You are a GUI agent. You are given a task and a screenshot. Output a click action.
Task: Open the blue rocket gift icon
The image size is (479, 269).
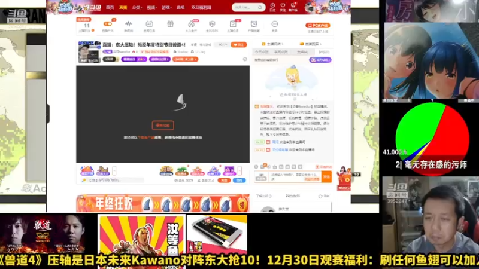(213, 171)
